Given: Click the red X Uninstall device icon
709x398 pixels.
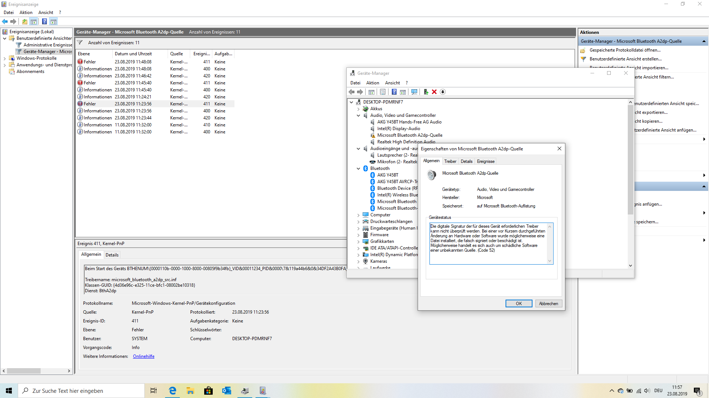Looking at the screenshot, I should pos(434,92).
